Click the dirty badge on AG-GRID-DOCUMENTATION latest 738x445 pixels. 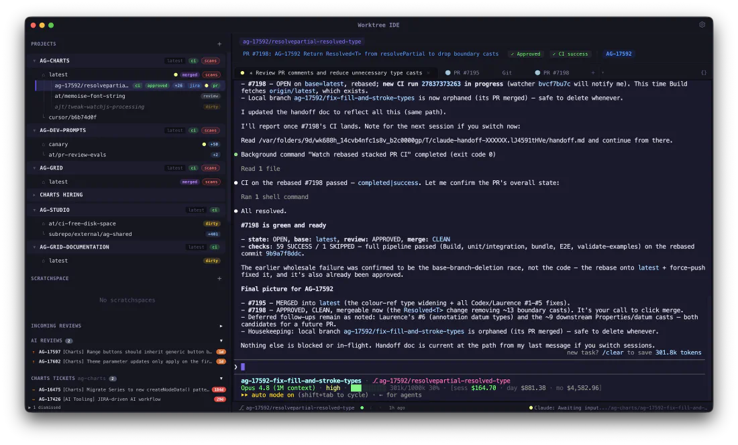click(212, 261)
